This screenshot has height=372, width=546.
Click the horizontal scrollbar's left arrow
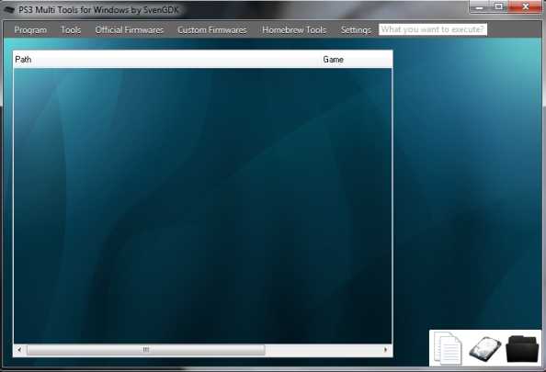pyautogui.click(x=19, y=350)
